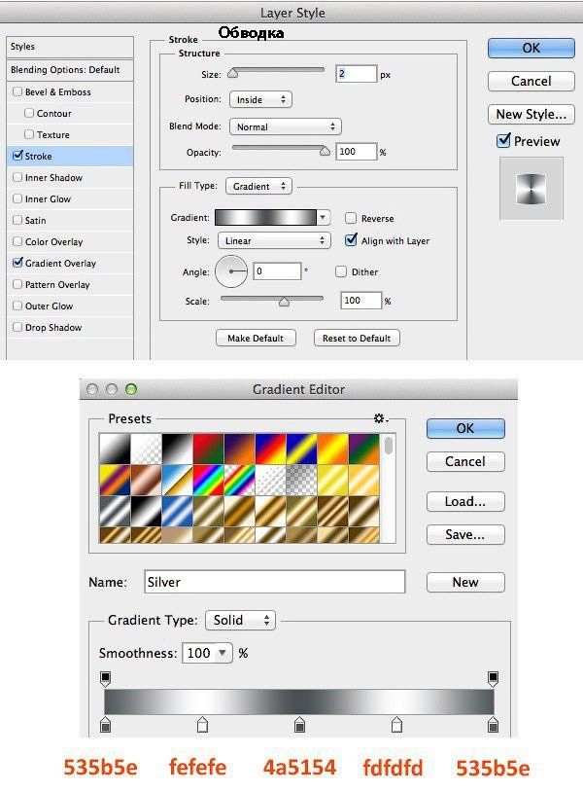Click the angle dial in Stroke settings

click(231, 271)
